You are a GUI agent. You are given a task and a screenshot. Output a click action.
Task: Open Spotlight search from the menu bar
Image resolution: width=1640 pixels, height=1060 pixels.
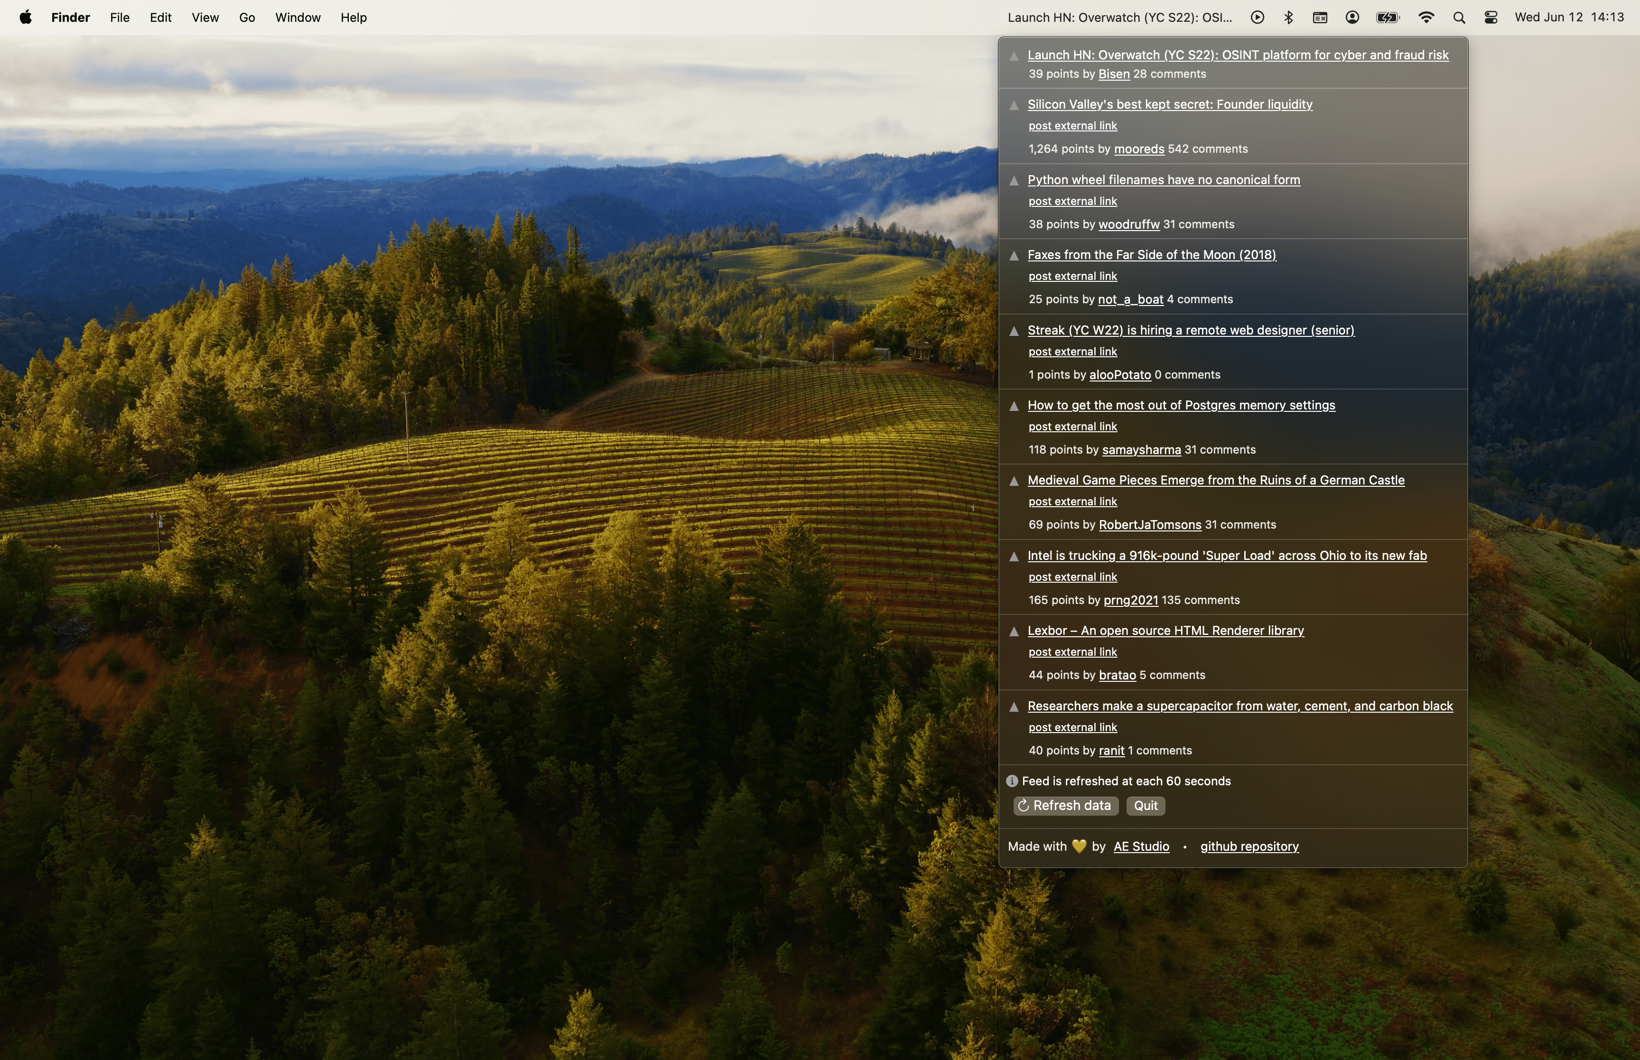1458,17
